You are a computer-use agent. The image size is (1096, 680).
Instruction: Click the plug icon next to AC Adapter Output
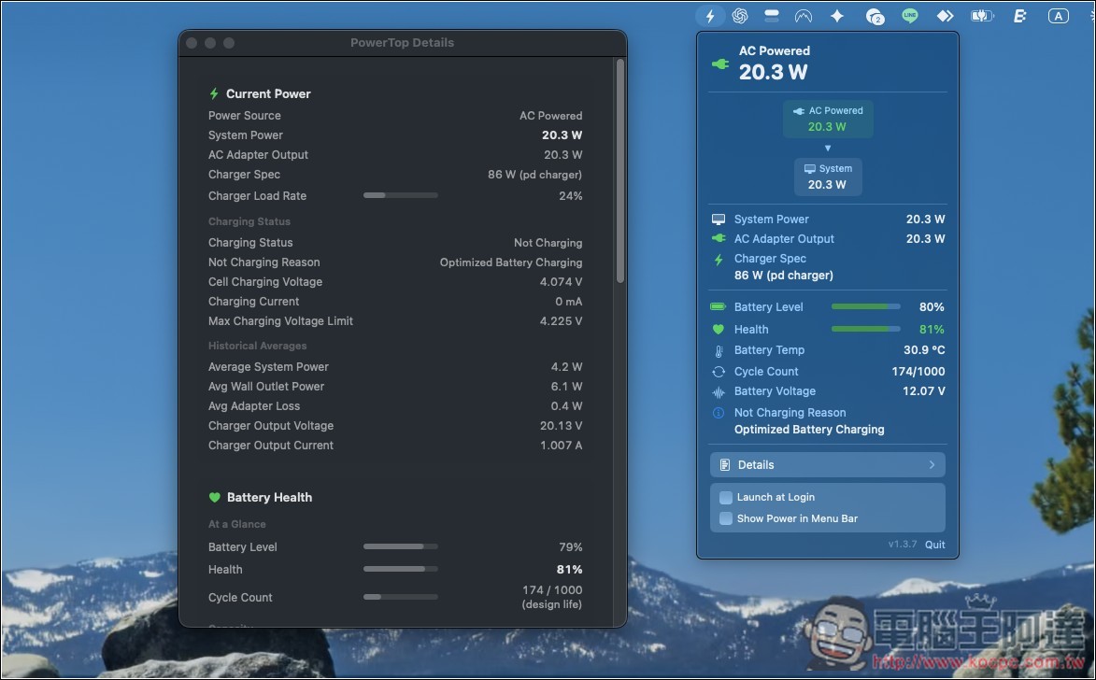pos(718,238)
